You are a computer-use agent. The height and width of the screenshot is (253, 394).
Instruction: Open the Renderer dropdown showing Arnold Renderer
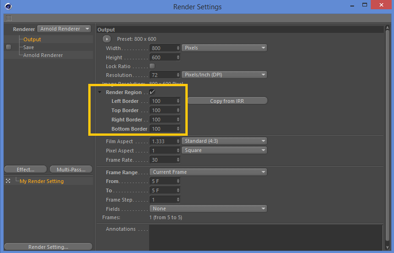pyautogui.click(x=64, y=29)
